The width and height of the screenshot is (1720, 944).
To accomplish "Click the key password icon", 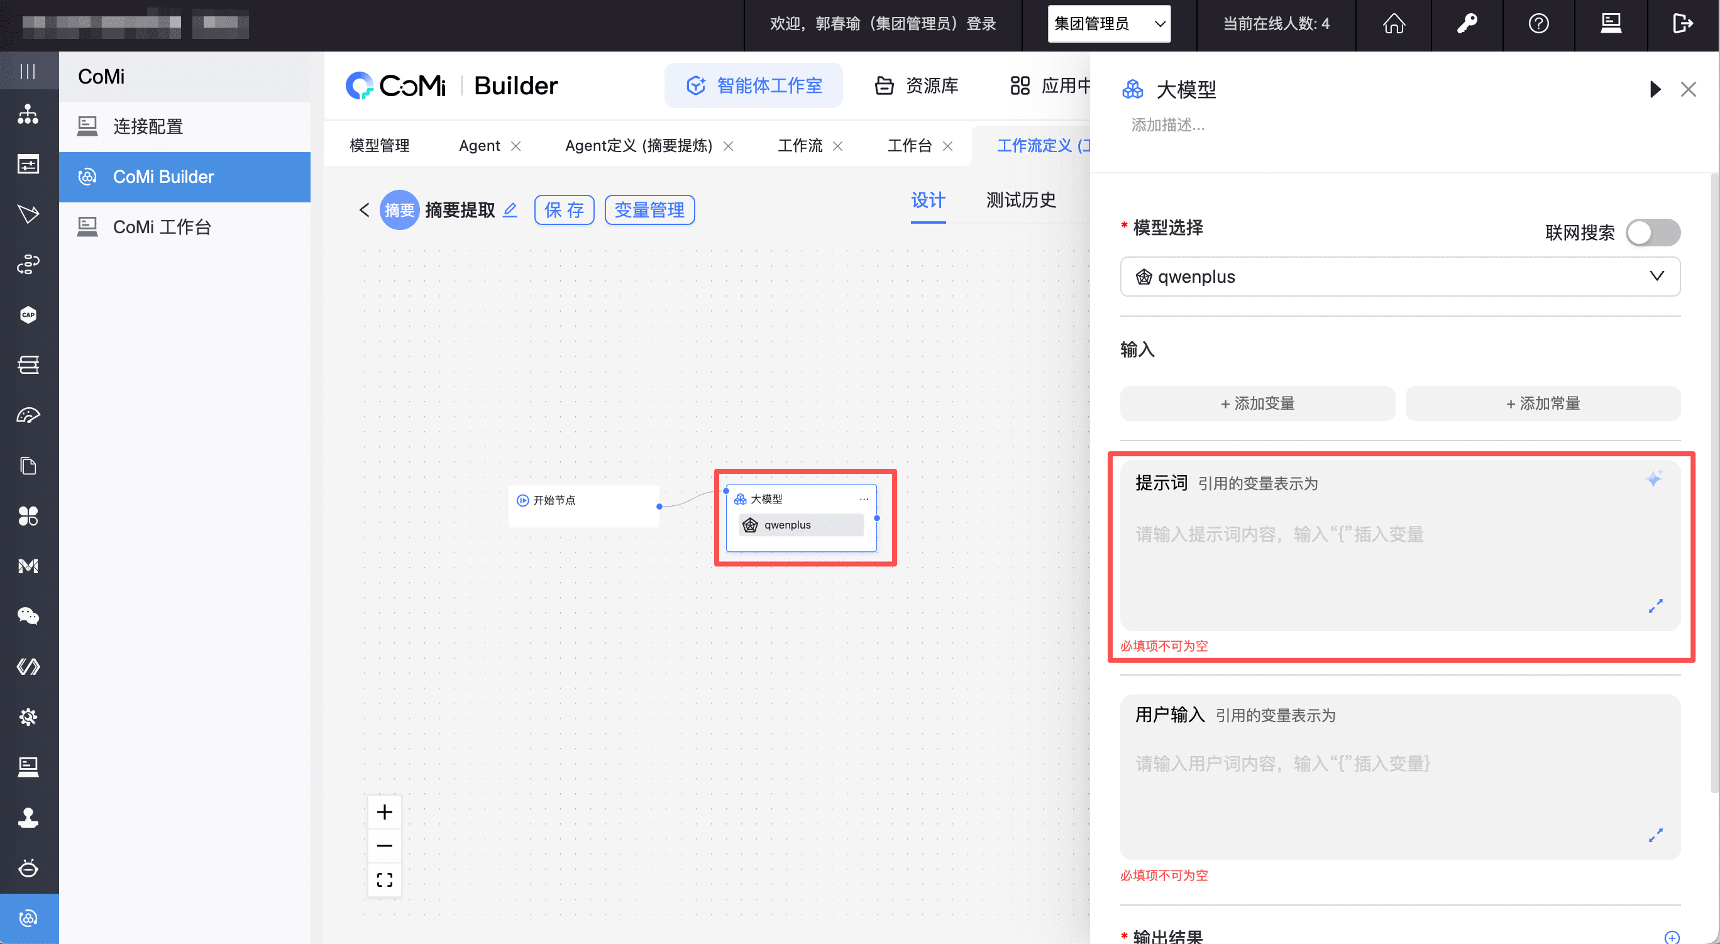I will (x=1466, y=24).
